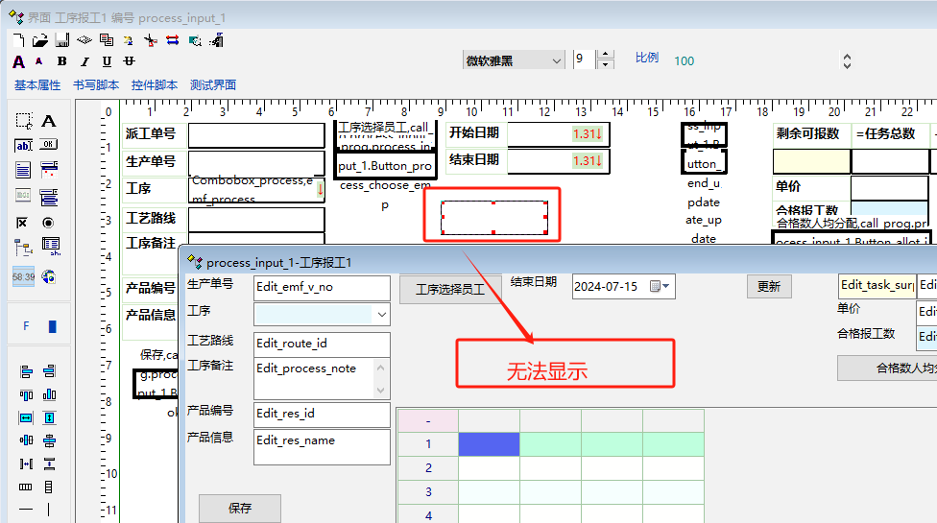Viewport: 937px width, 523px height.
Task: Select the checkbox control tool
Action: (23, 223)
